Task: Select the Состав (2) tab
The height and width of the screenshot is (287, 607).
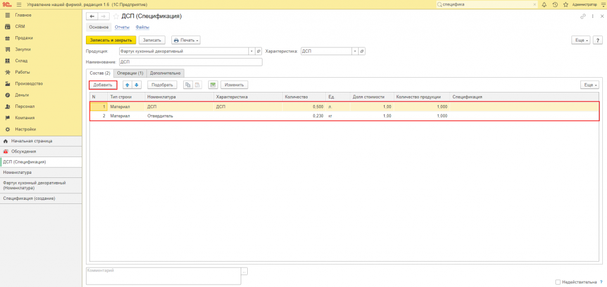Action: (x=100, y=73)
